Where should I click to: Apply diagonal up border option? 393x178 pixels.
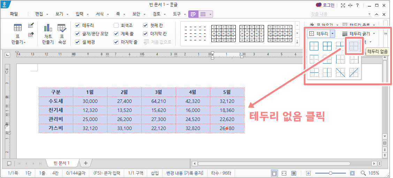(354, 73)
